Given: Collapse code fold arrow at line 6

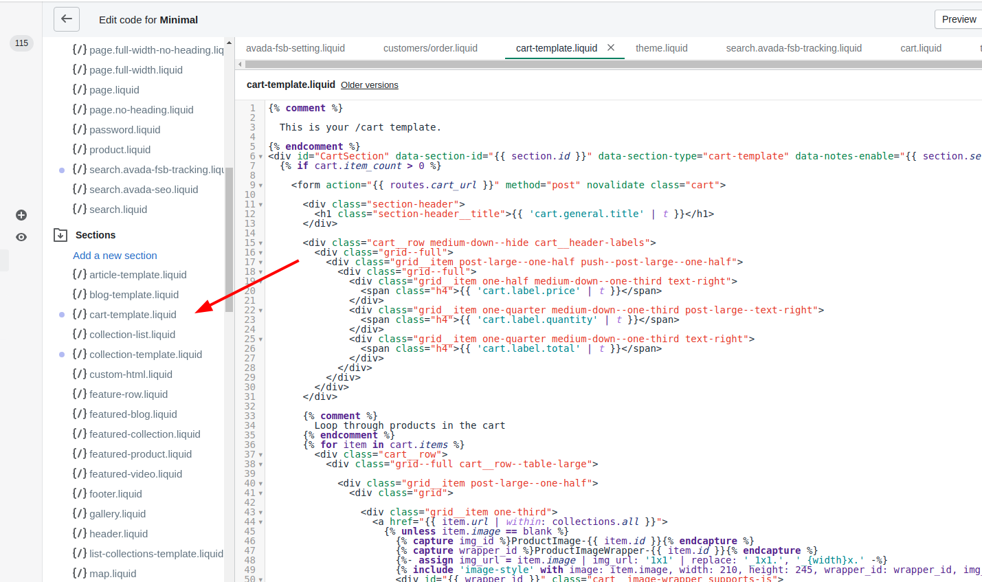Looking at the screenshot, I should tap(260, 157).
